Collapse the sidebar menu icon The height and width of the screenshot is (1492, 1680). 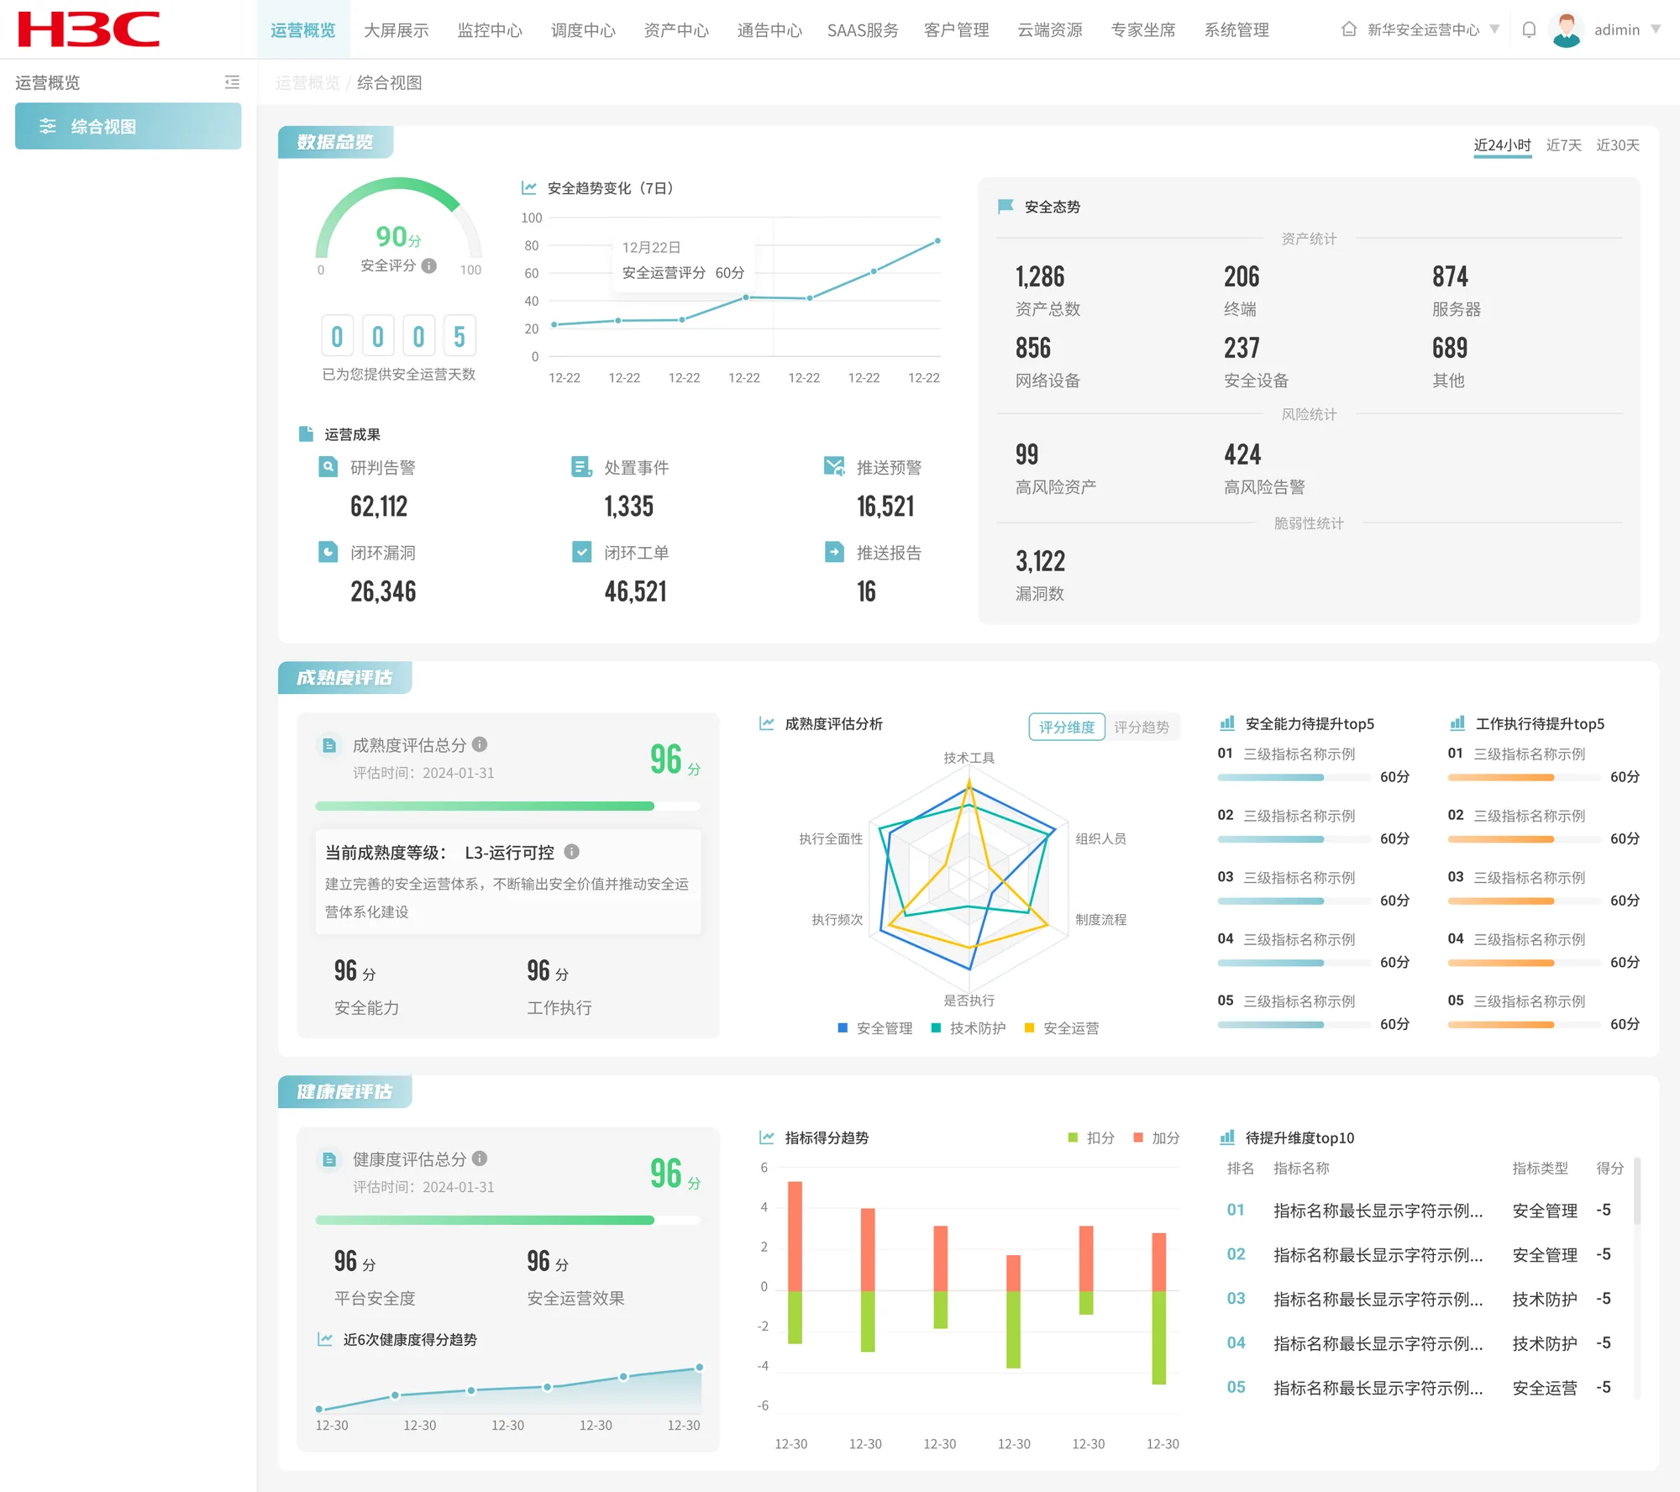(x=232, y=82)
